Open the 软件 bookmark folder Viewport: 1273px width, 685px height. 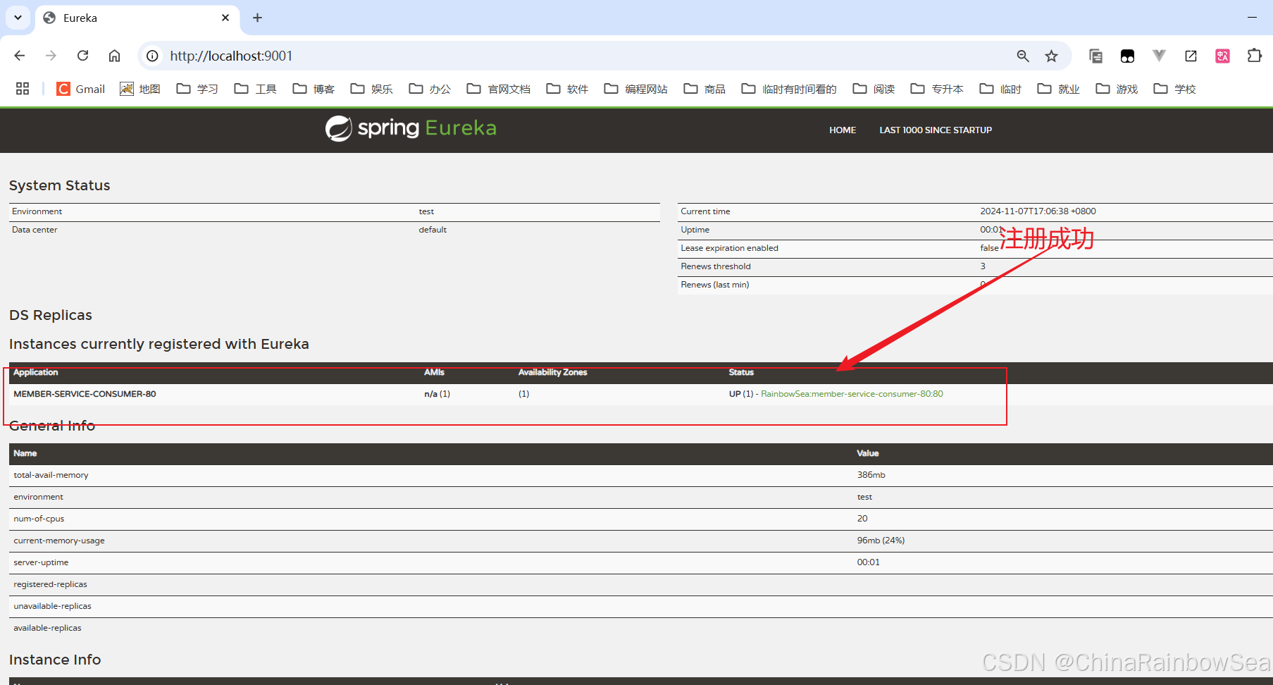click(x=567, y=89)
